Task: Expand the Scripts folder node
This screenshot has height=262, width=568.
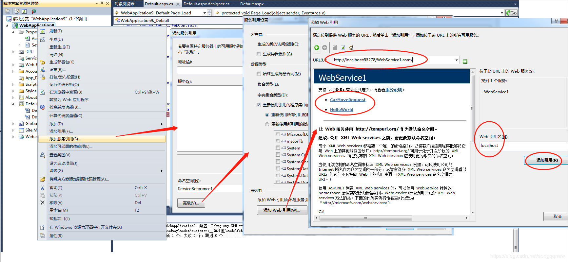Action: click(13, 84)
